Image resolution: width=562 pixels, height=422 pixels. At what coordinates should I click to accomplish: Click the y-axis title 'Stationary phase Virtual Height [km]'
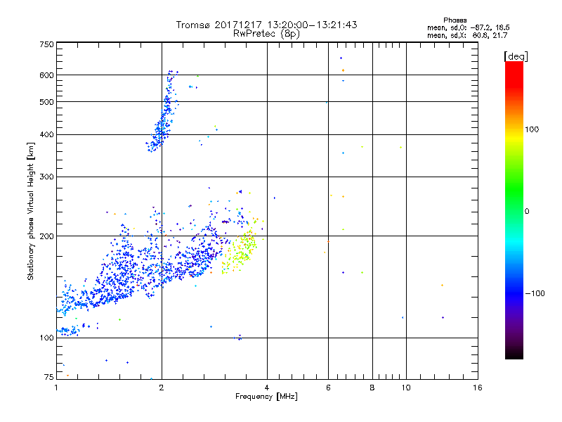[x=30, y=211]
